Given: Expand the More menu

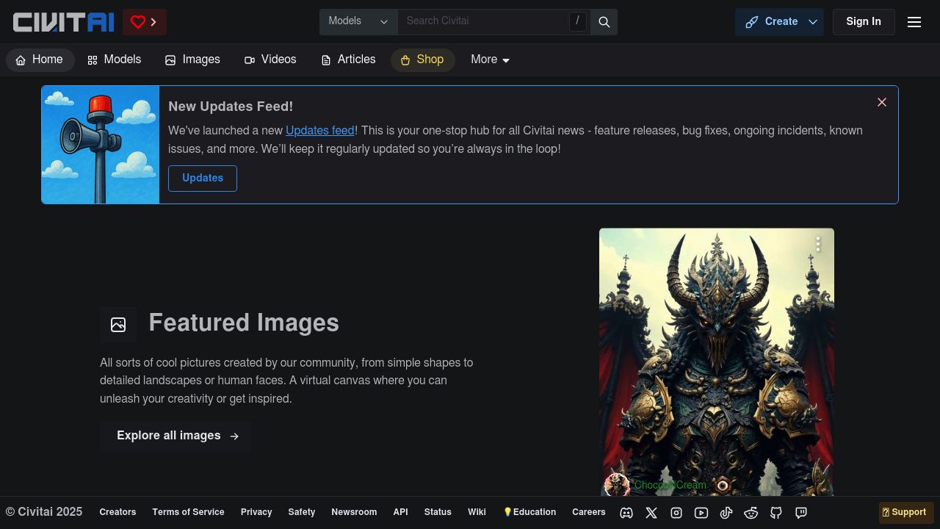Looking at the screenshot, I should click(491, 60).
